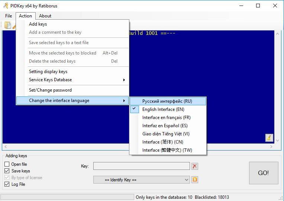Open the File menu
The width and height of the screenshot is (284, 201).
[x=9, y=16]
